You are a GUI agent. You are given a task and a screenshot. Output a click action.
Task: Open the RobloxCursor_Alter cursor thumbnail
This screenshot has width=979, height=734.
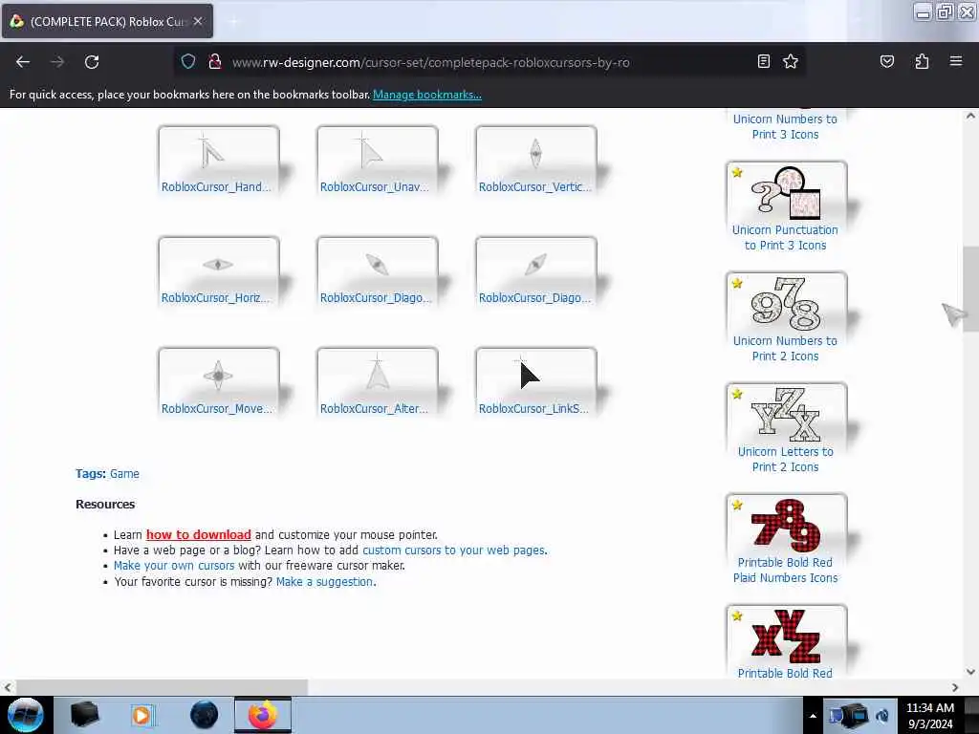pos(377,382)
